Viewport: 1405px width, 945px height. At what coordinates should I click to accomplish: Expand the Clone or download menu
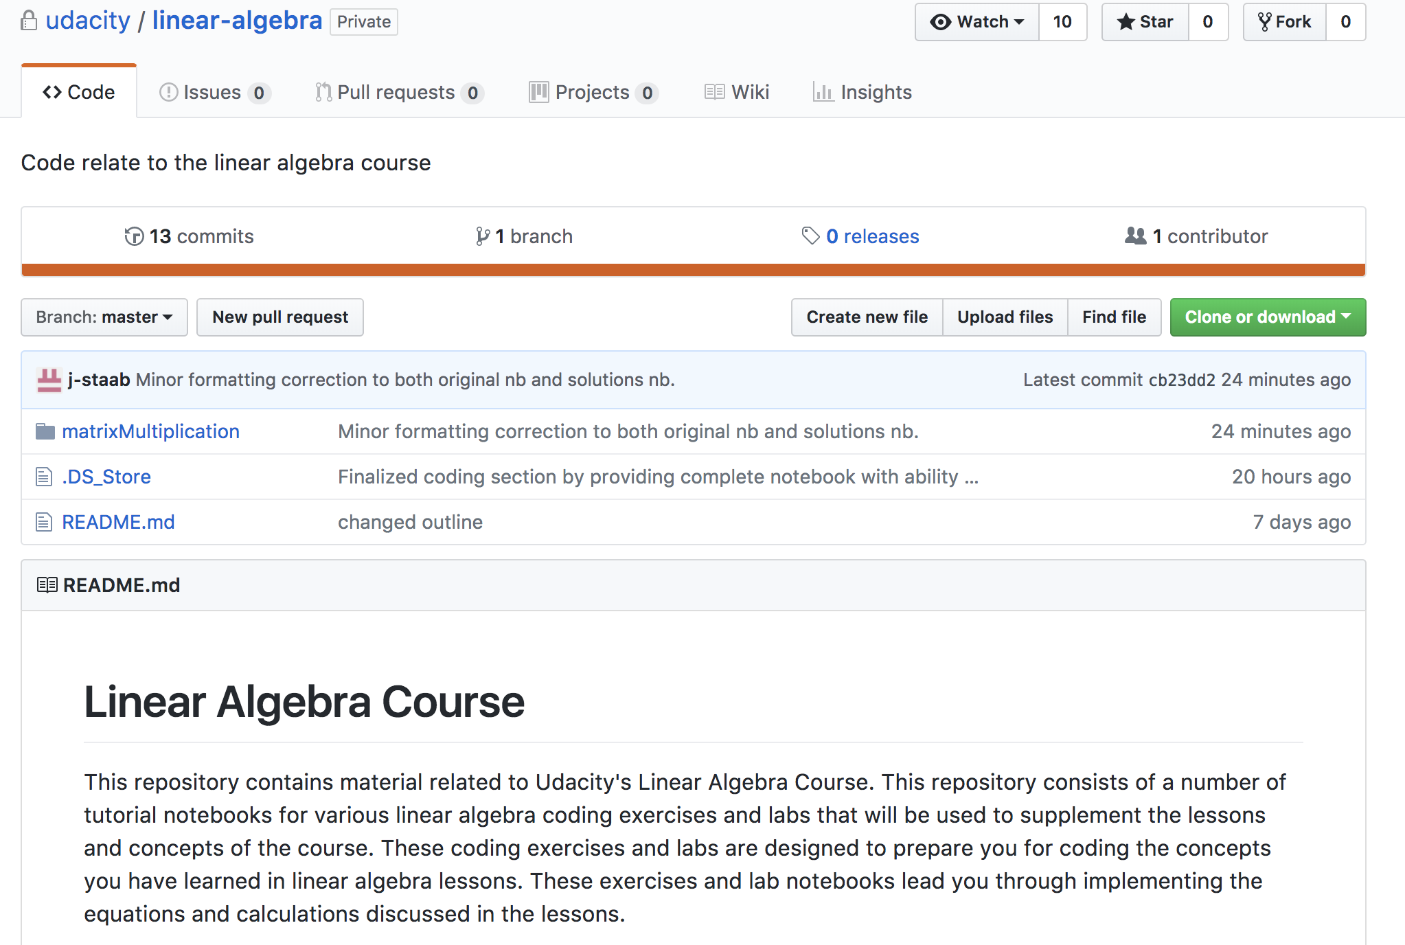(x=1267, y=317)
